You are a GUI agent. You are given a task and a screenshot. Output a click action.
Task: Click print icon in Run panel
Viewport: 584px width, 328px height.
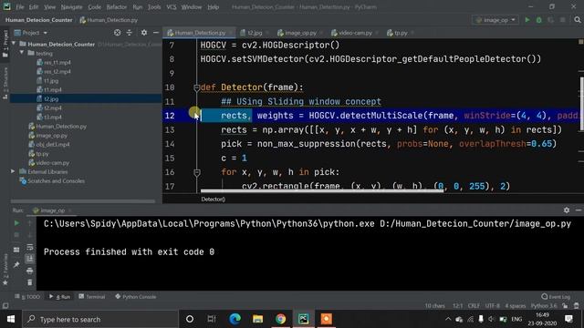29,271
